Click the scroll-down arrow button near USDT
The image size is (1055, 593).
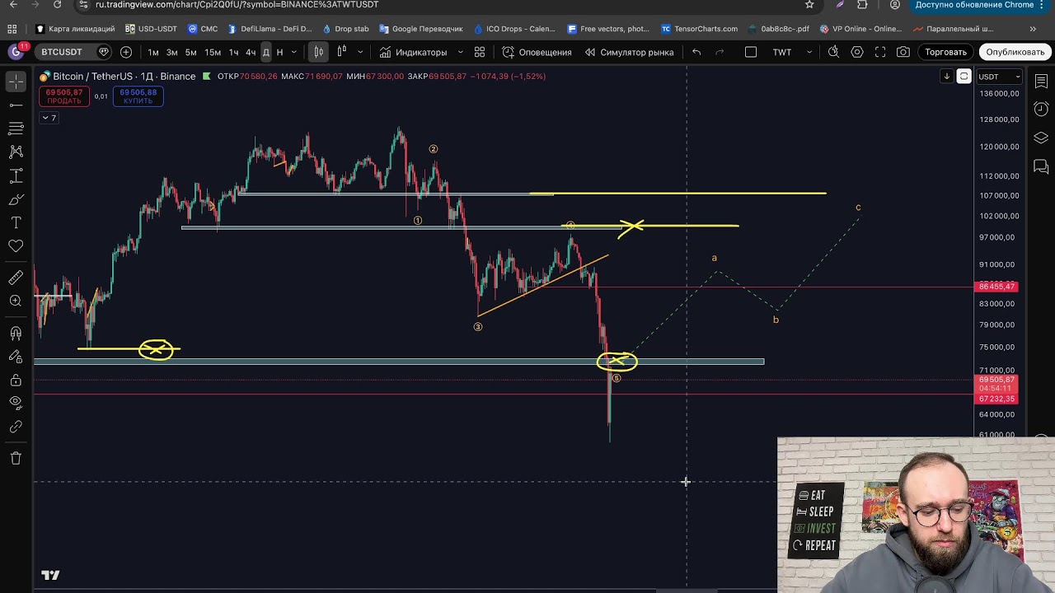pyautogui.click(x=947, y=77)
